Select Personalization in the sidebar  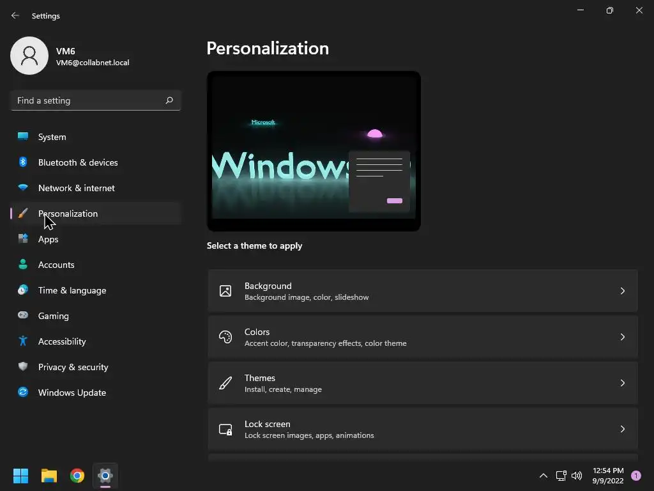coord(96,214)
